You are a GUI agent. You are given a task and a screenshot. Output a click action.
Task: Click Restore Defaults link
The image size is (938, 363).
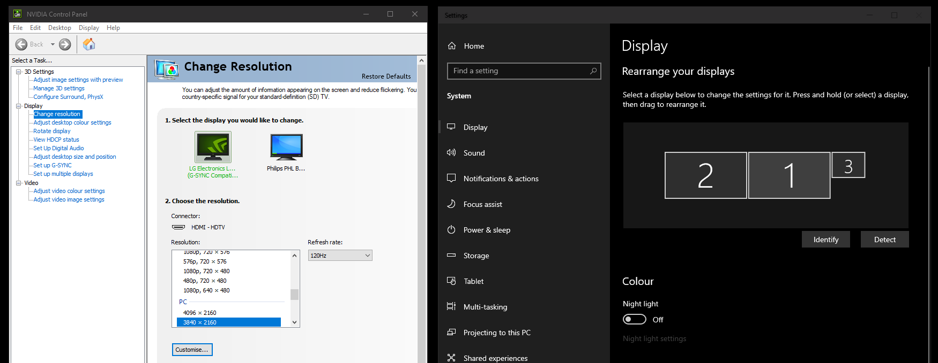(x=386, y=76)
